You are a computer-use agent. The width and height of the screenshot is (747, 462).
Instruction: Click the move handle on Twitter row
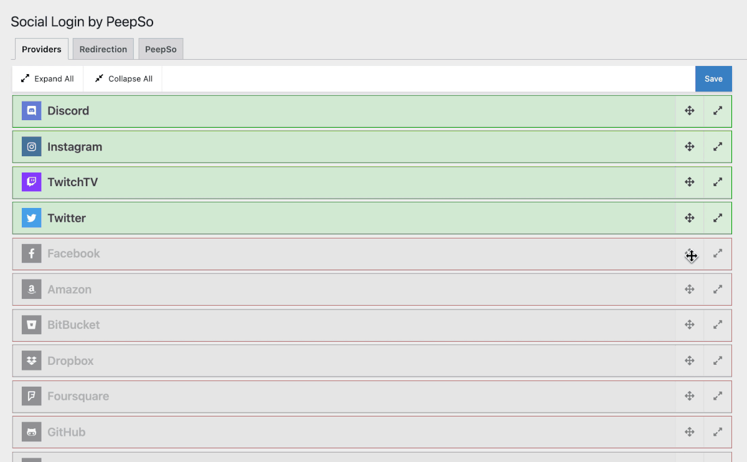[690, 218]
